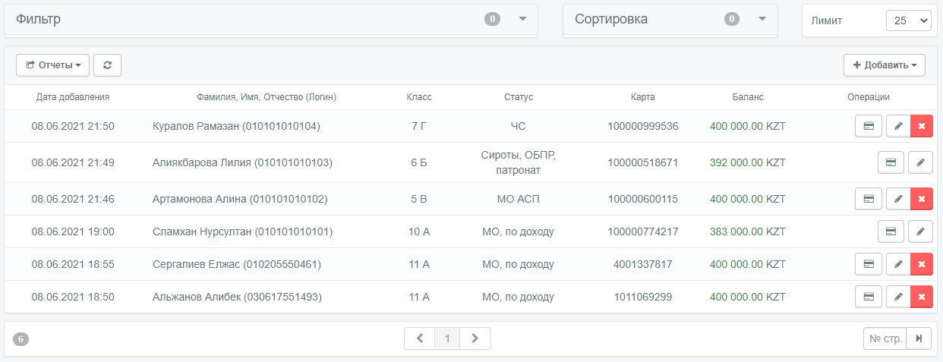Click date 08.06.2021 19:00
The height and width of the screenshot is (362, 943).
click(x=73, y=231)
